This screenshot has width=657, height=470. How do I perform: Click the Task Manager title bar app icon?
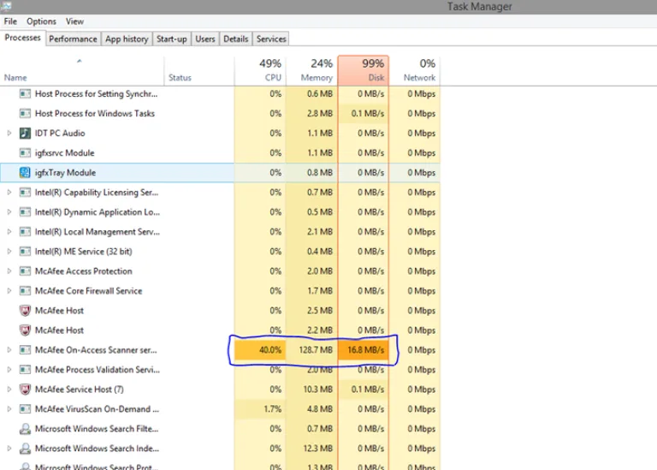point(6,6)
